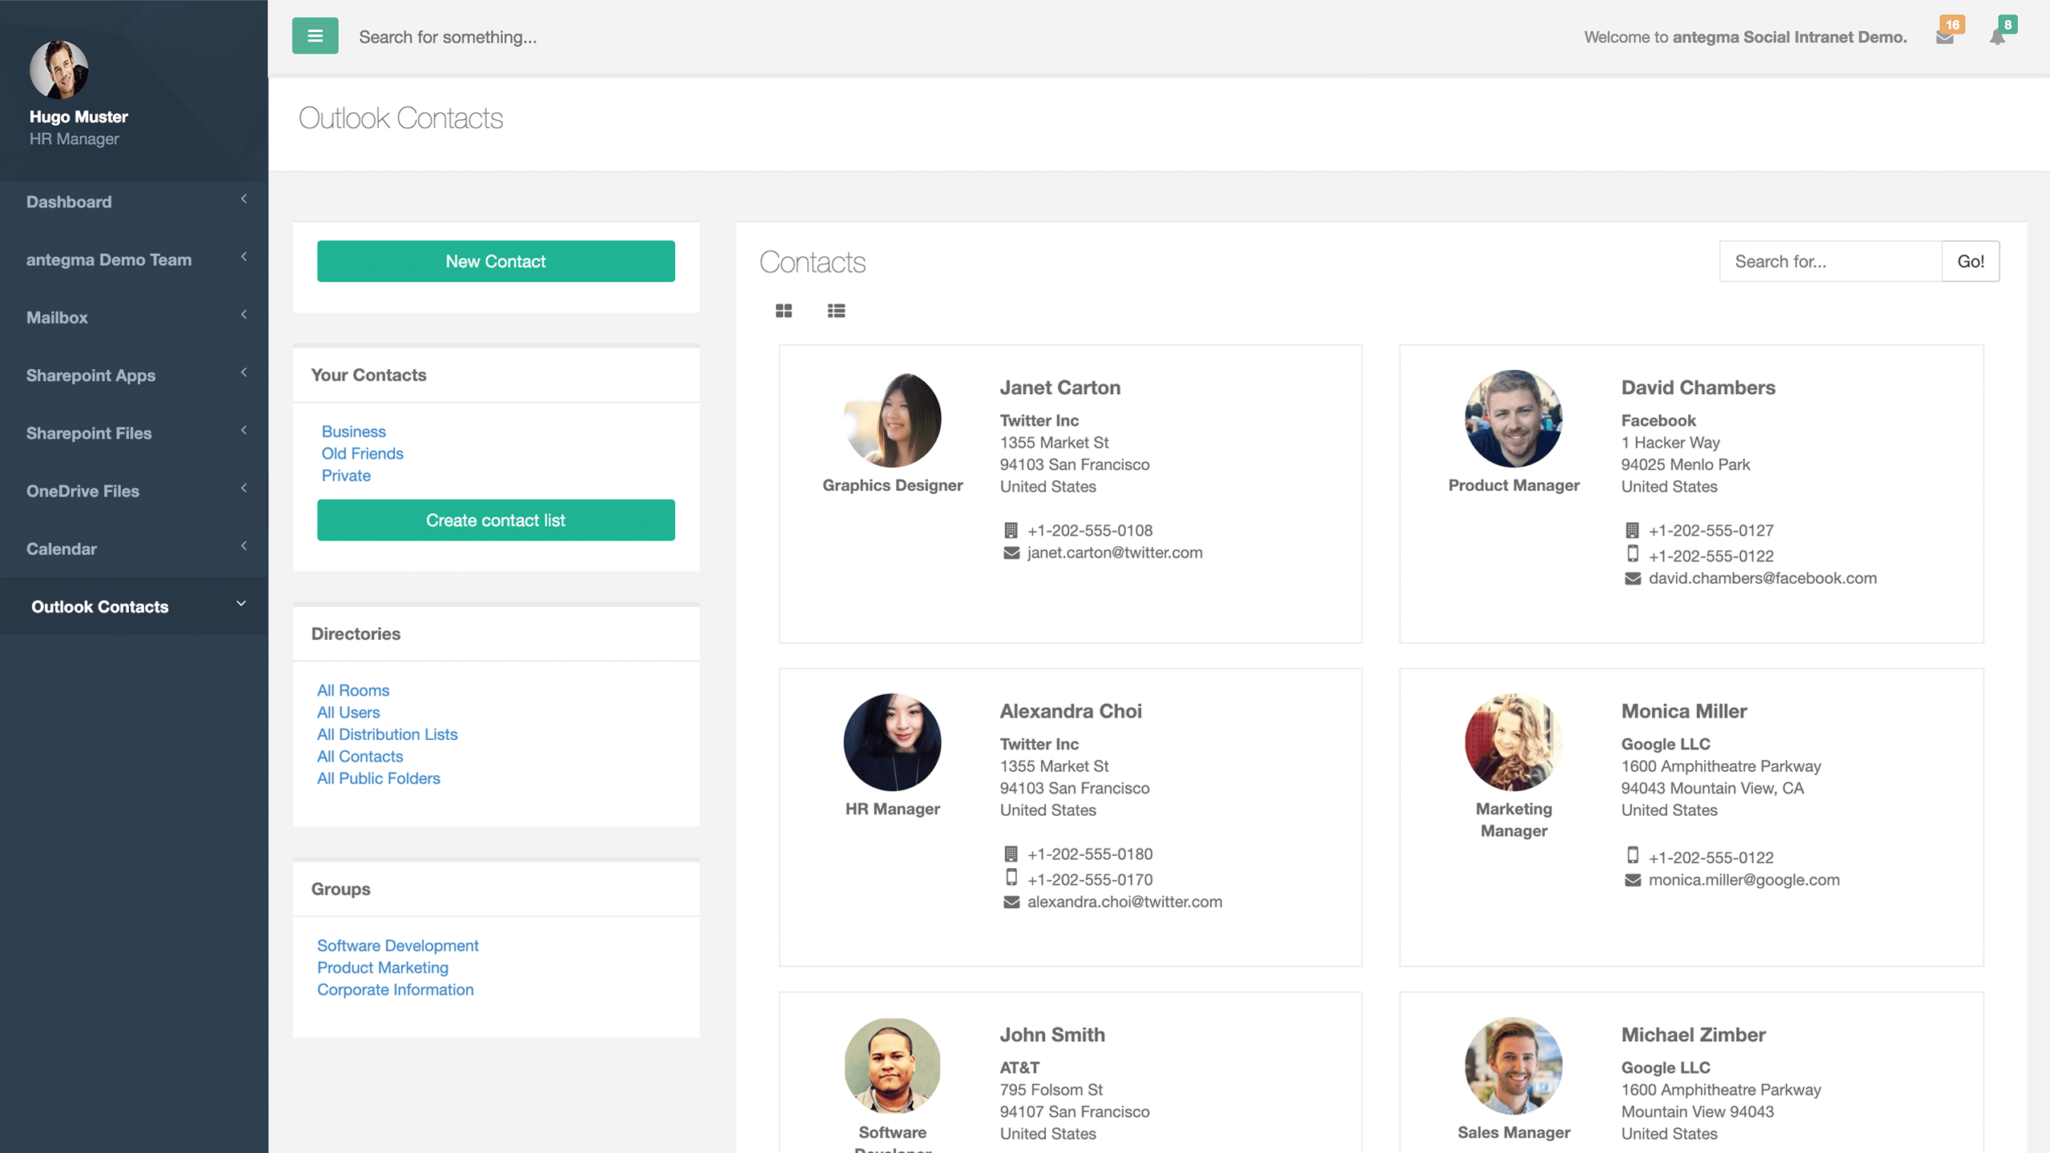Click Alexandra Choi's mobile phone icon
This screenshot has width=2050, height=1153.
1011,878
